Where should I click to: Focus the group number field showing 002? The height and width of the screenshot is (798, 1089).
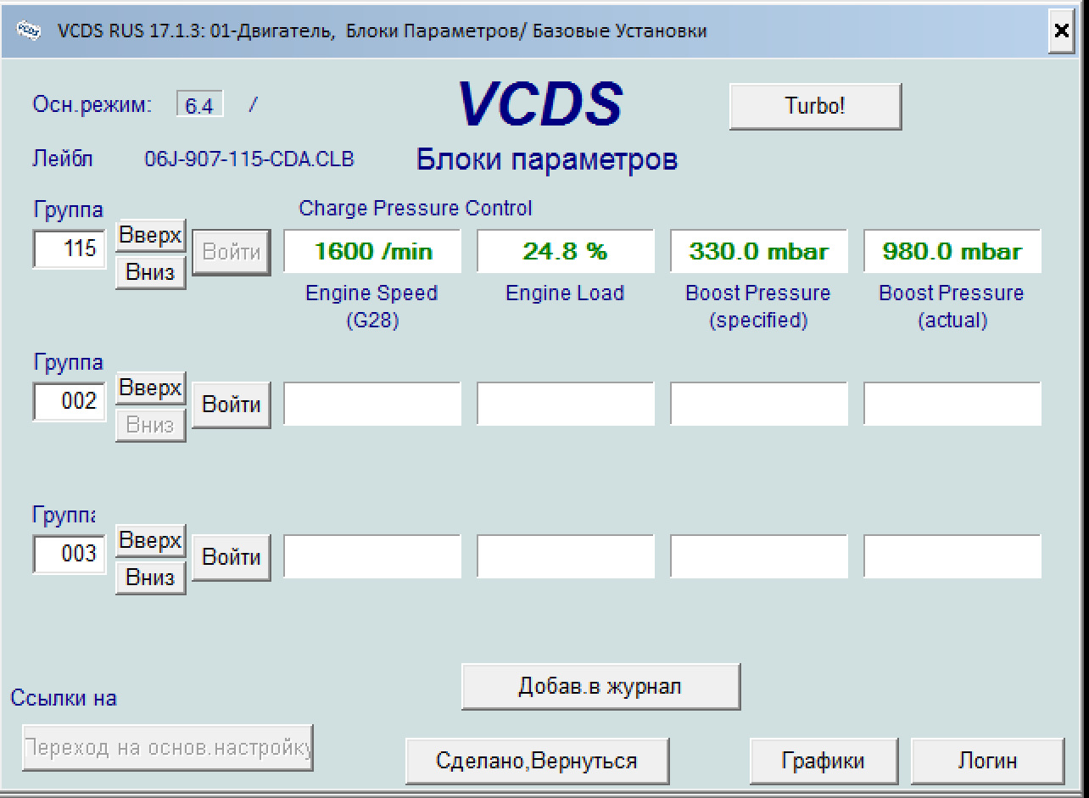pyautogui.click(x=70, y=401)
